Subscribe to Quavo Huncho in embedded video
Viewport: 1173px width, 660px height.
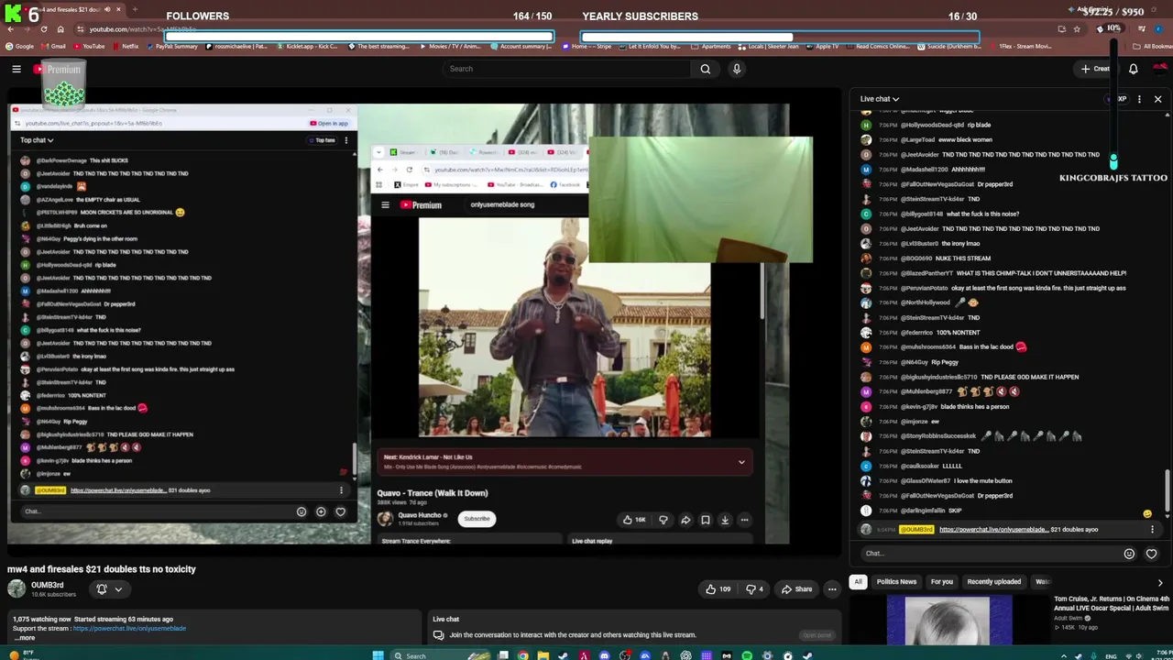pyautogui.click(x=477, y=519)
